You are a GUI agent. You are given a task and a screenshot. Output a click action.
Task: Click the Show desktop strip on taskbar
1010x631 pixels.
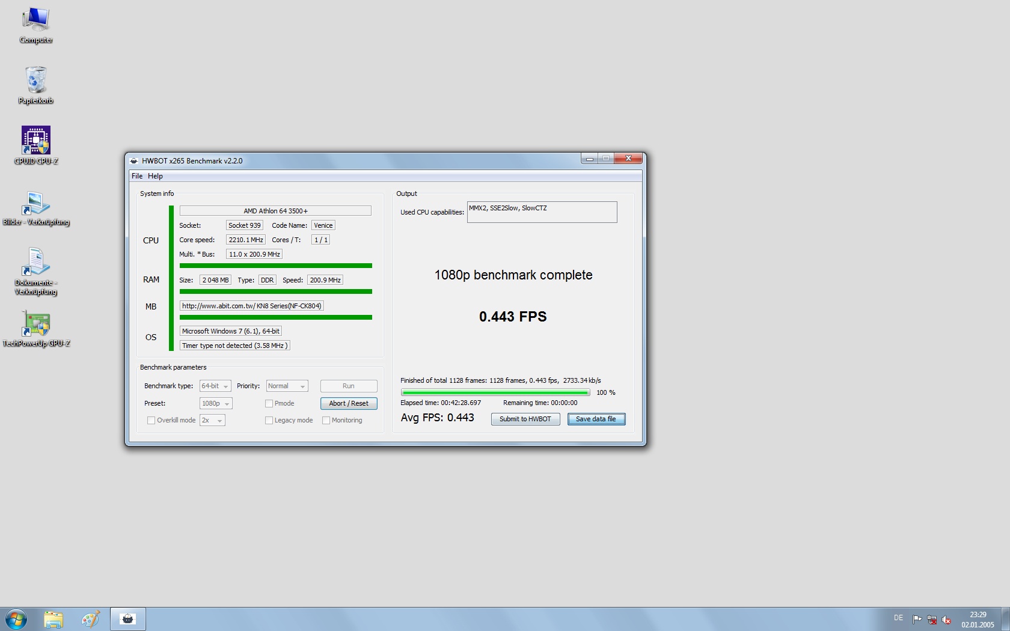[1005, 619]
